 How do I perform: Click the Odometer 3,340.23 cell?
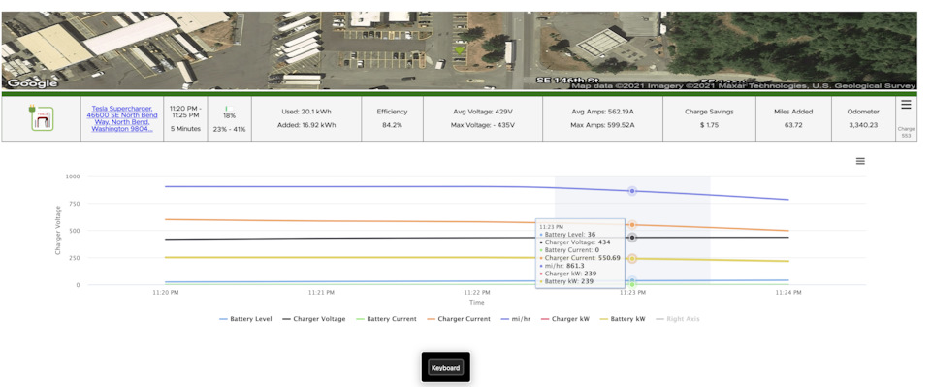[863, 118]
